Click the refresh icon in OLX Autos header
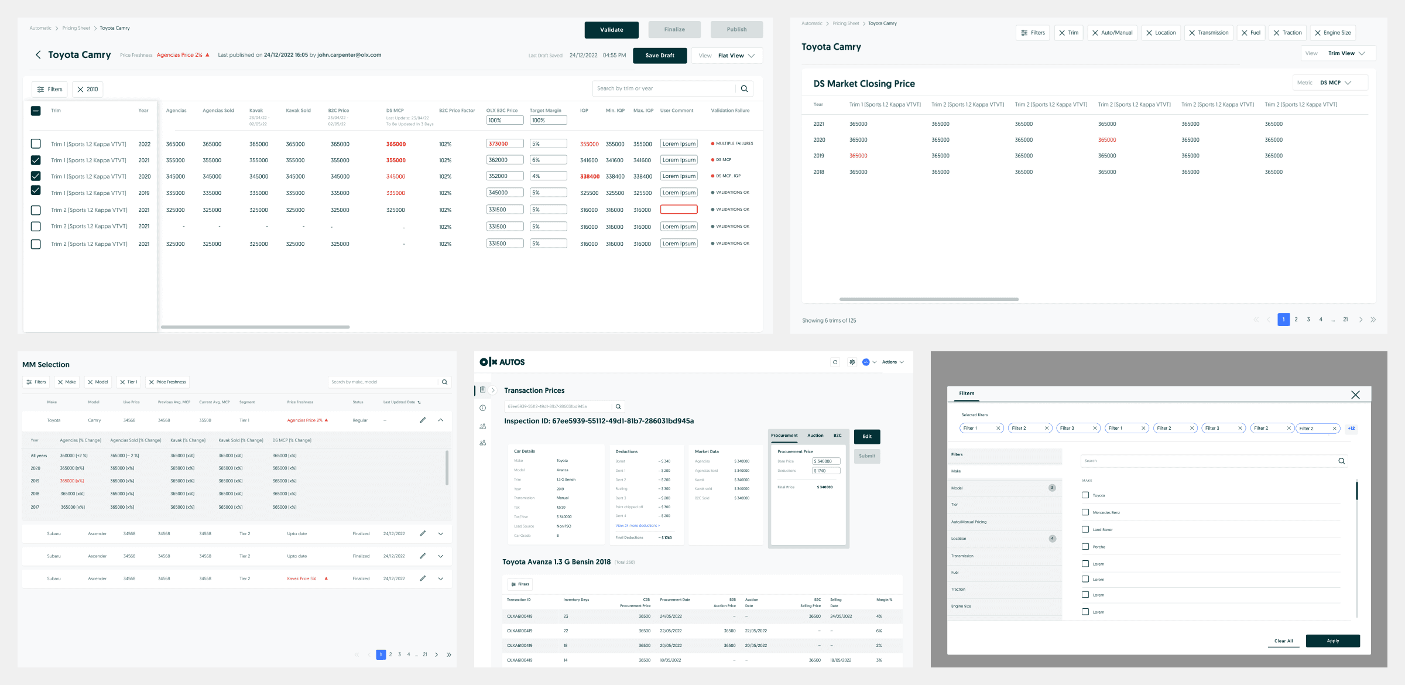The image size is (1405, 685). pyautogui.click(x=835, y=362)
